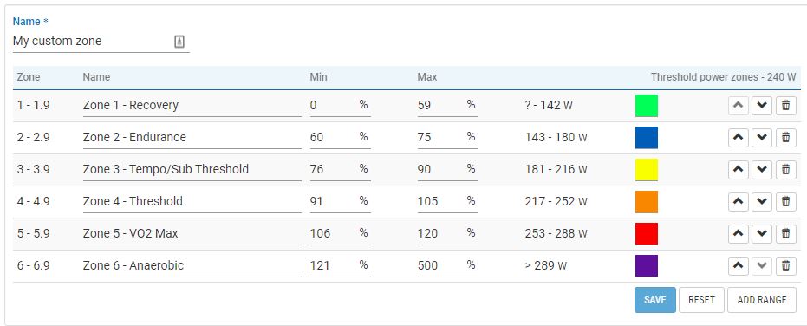This screenshot has height=326, width=807.
Task: Click the RESET button
Action: click(701, 300)
